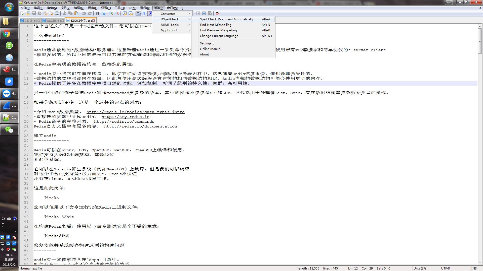Click the scrollbar down arrow

click(x=480, y=262)
